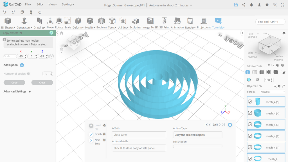Open the Sort by Newest dropdown
Image resolution: width=288 pixels, height=162 pixels.
272,92
